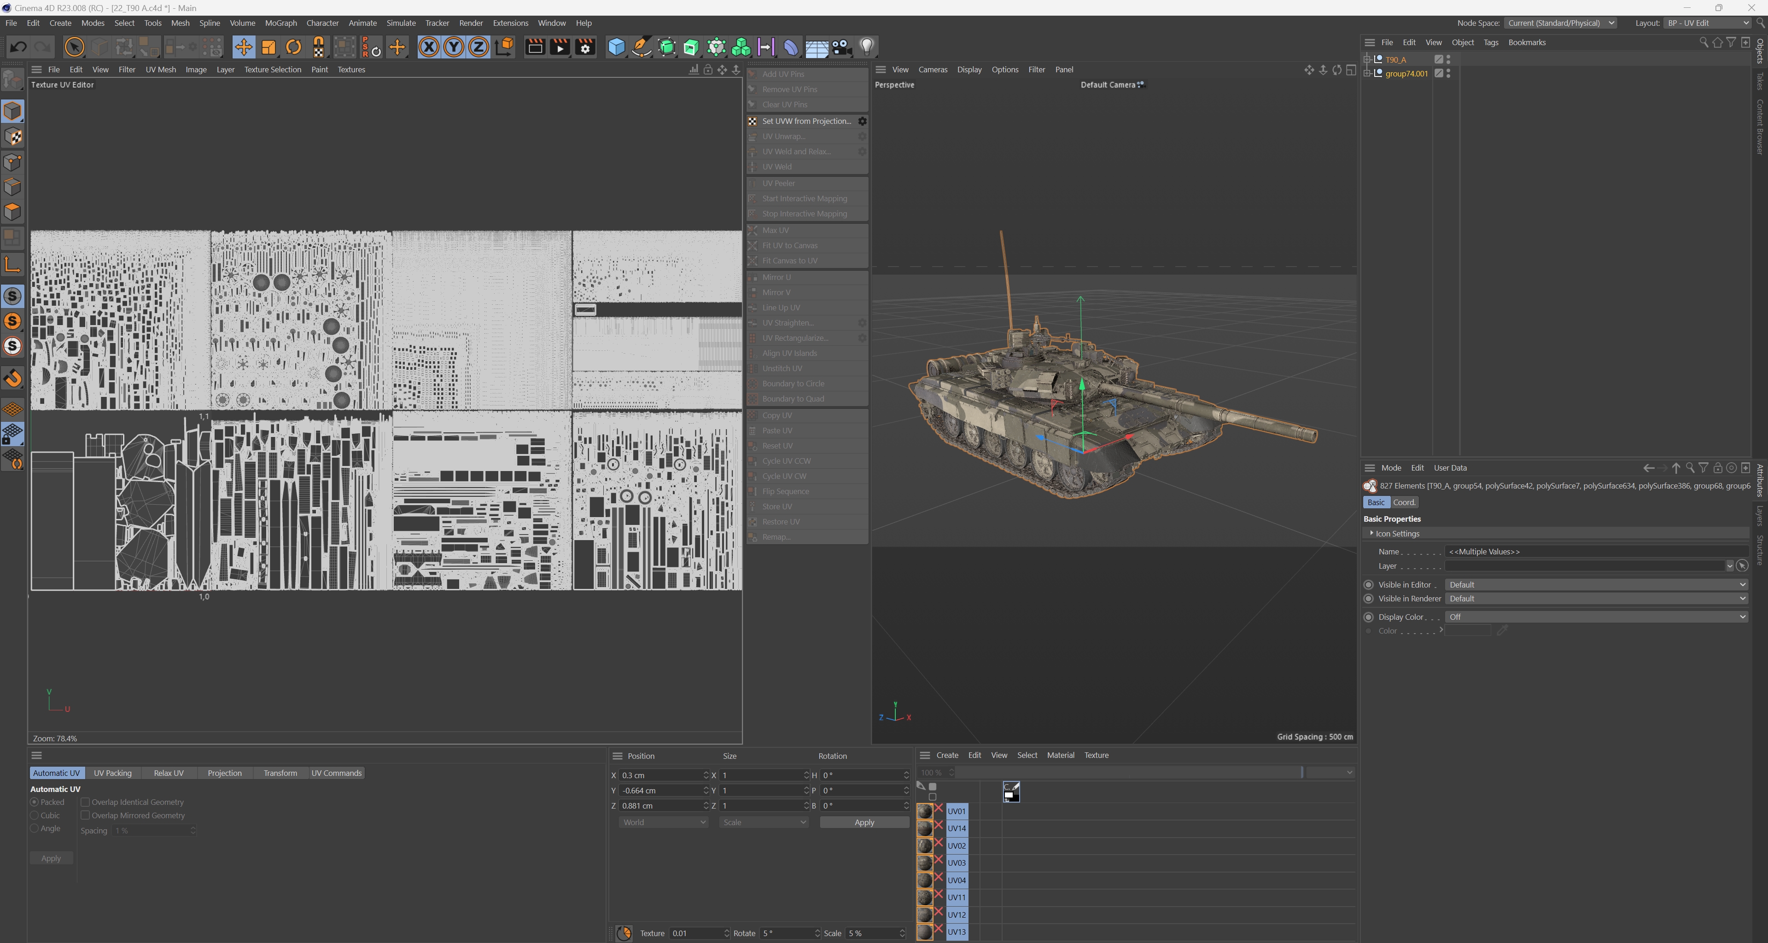
Task: Enable Overlap Identical Geometry checkbox
Action: coord(86,802)
